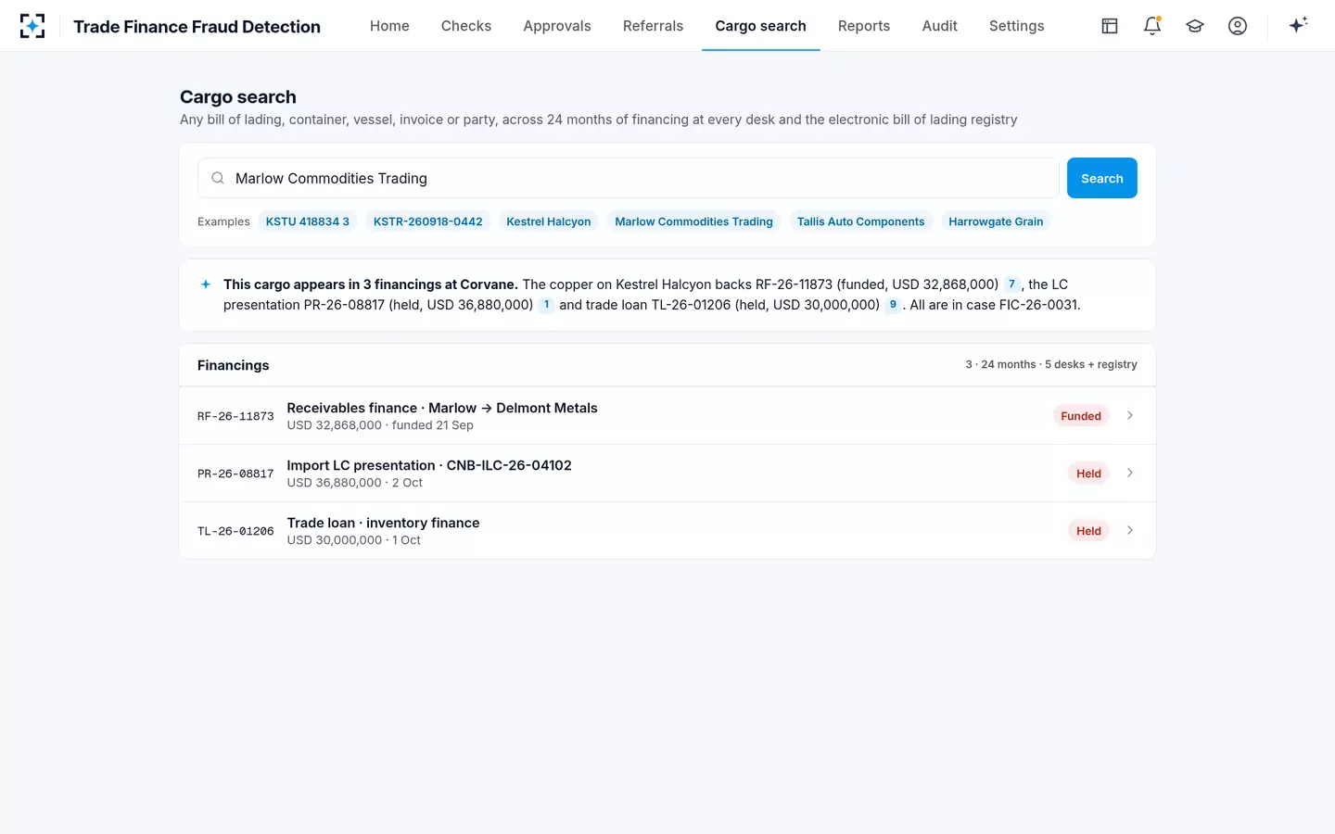This screenshot has width=1335, height=834.
Task: Click the PR-26-08817 reference number
Action: click(x=235, y=474)
